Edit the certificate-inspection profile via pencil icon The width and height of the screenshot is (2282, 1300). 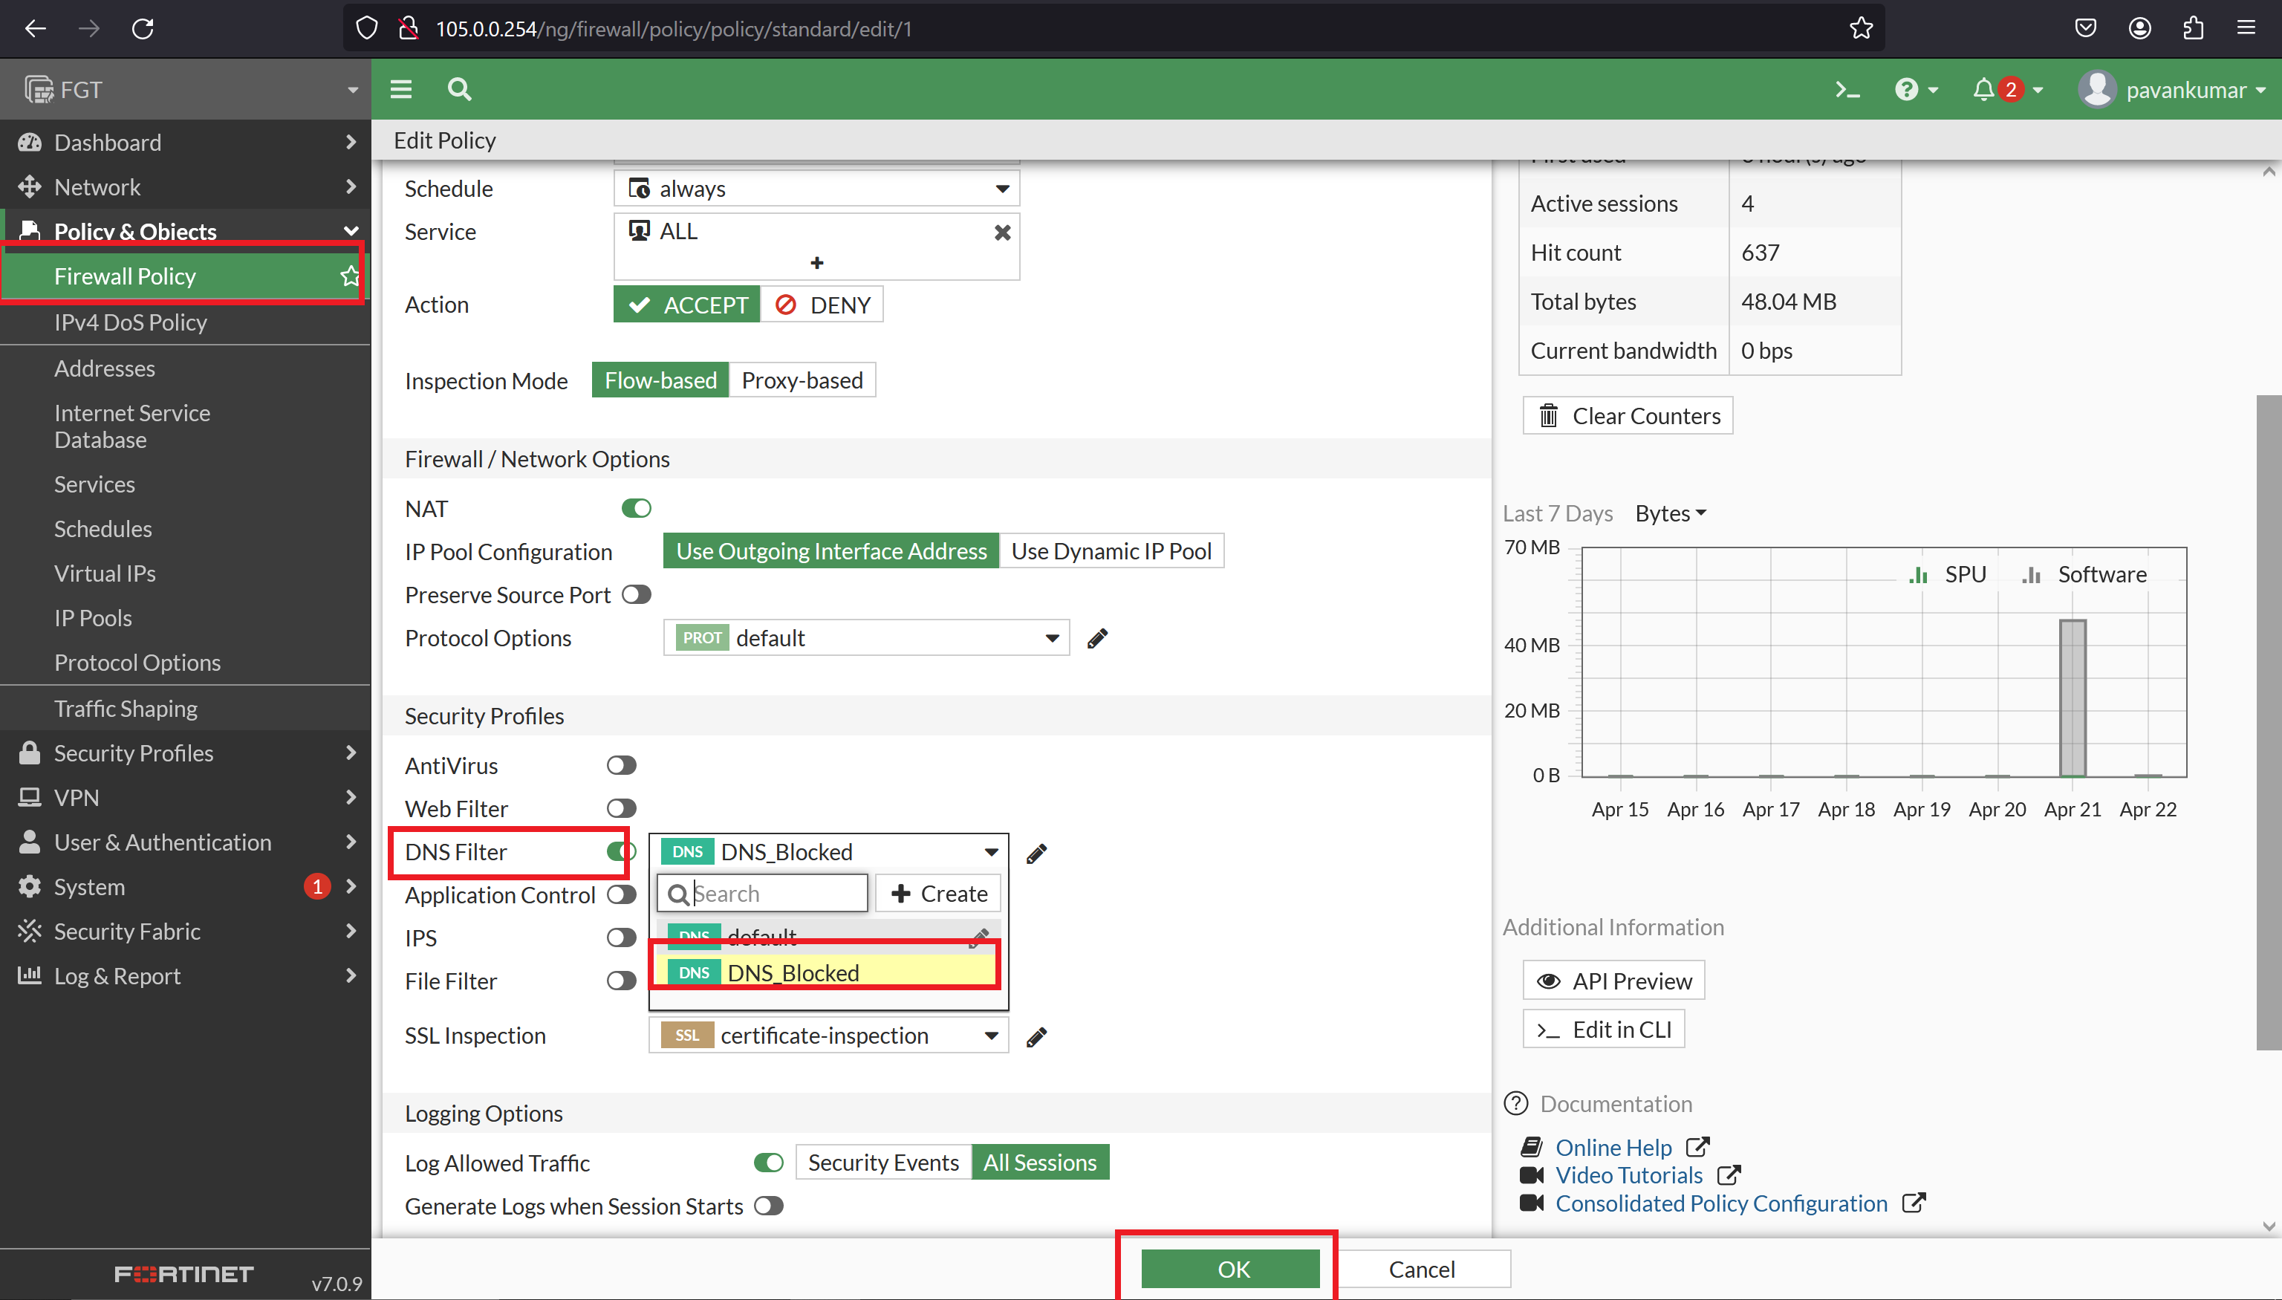1036,1036
